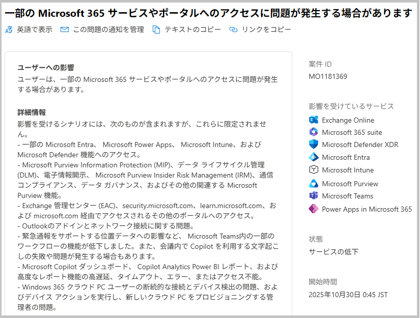Click the mail envelope icon for notifications
Image resolution: width=420 pixels, height=318 pixels.
65,30
